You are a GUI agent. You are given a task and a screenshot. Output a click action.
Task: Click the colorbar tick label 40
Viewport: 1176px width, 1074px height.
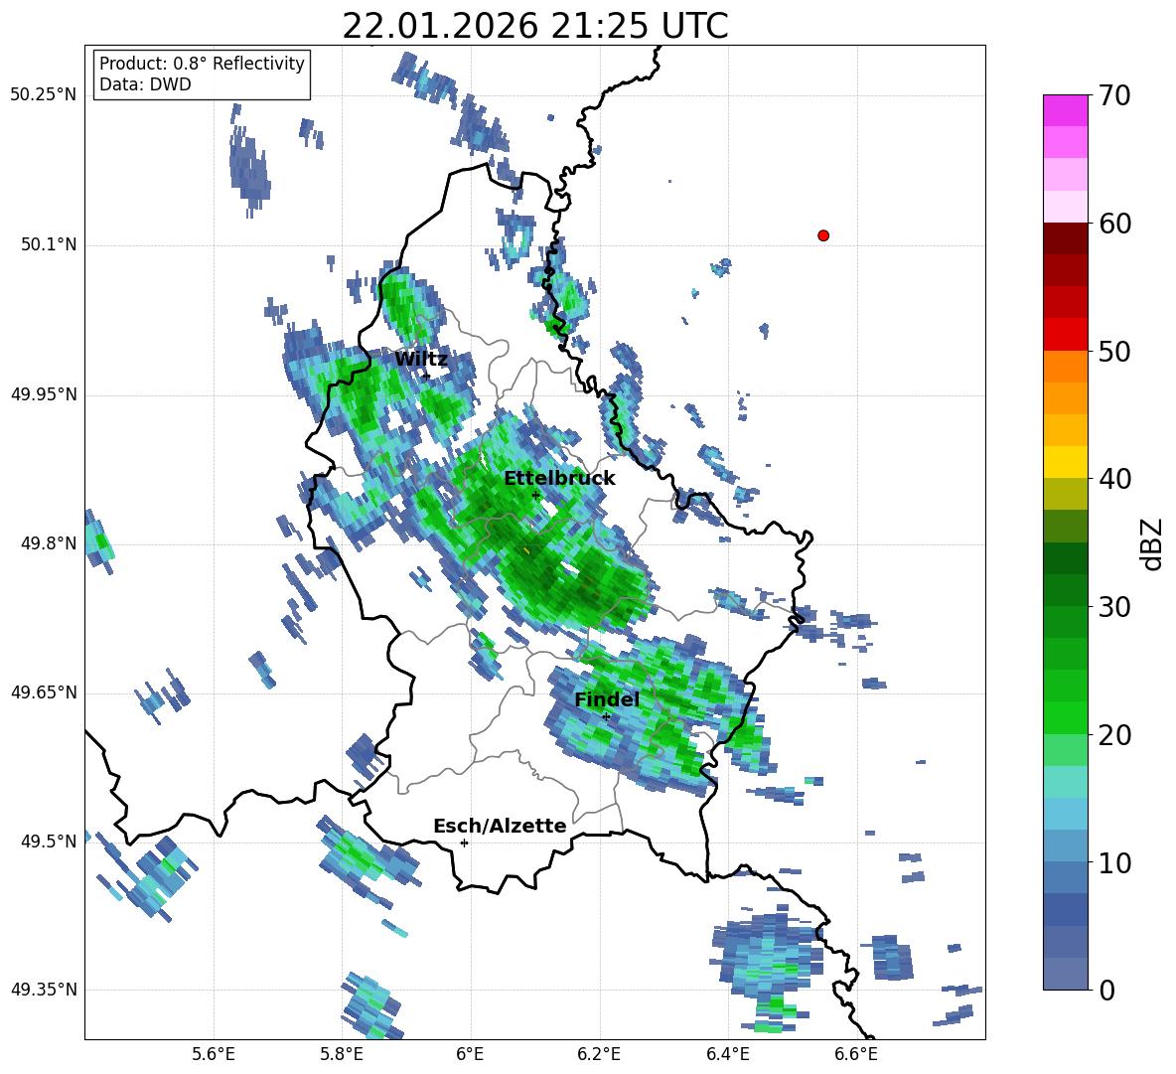coord(1114,479)
